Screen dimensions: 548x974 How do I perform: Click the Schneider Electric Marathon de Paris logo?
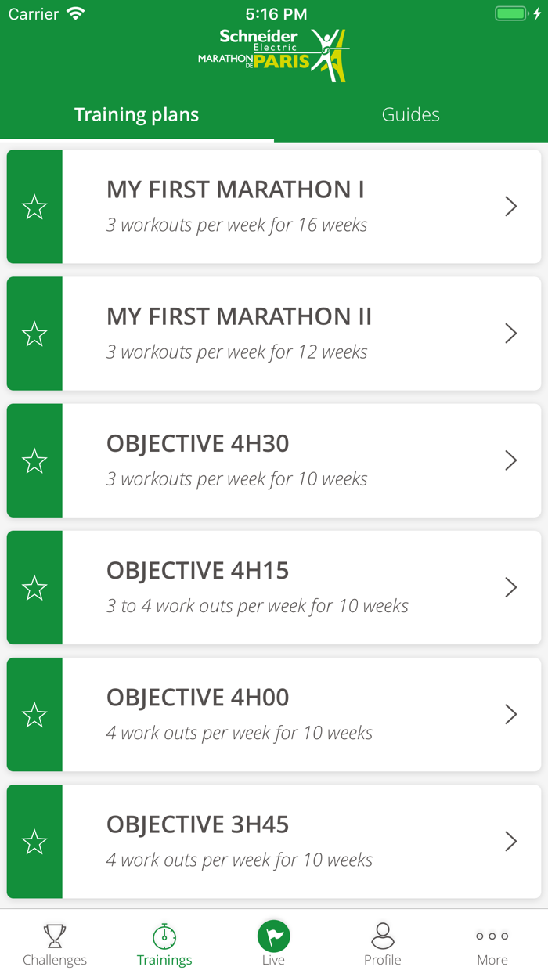click(274, 55)
